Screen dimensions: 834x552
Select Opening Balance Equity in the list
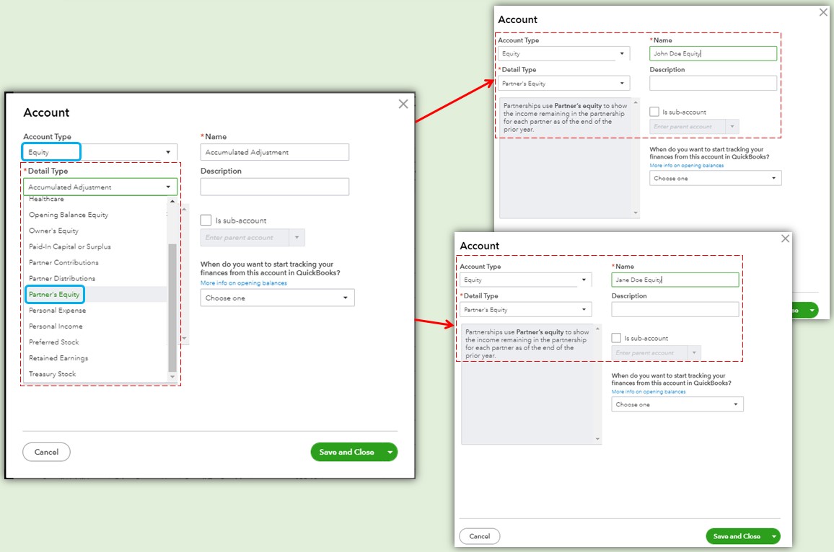[x=69, y=215]
